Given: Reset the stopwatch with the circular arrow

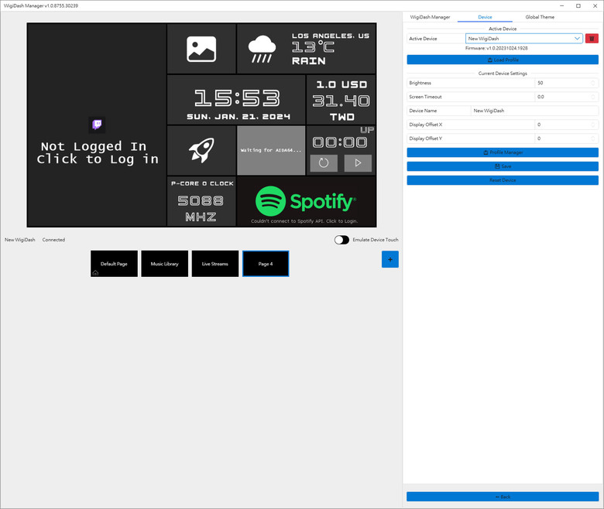Looking at the screenshot, I should (324, 163).
